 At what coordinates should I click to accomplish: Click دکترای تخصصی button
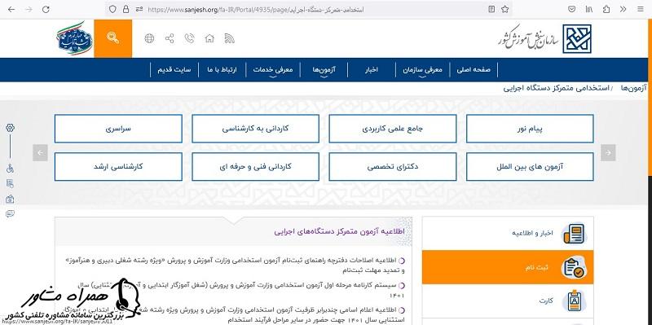[393, 167]
